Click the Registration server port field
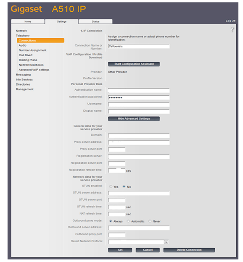The height and width of the screenshot is (262, 243). pos(116,164)
